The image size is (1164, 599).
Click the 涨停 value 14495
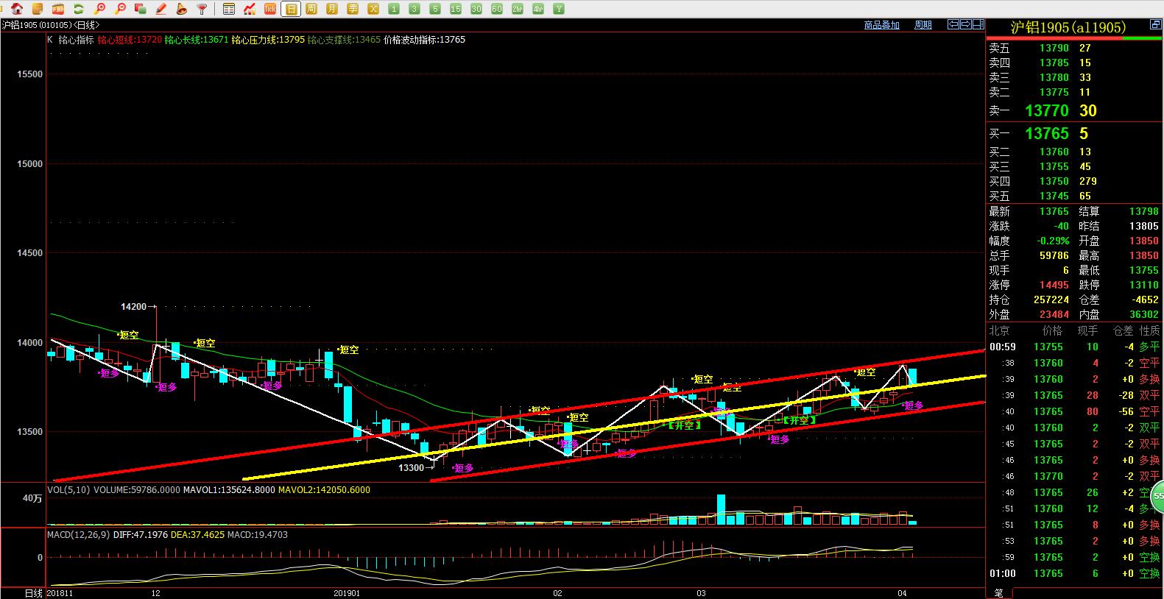[x=1054, y=285]
